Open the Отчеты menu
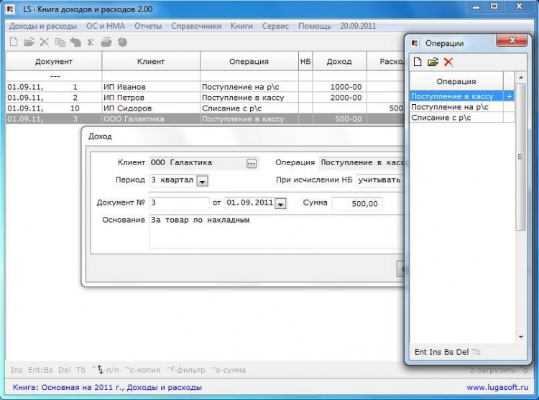The height and width of the screenshot is (400, 539). point(148,26)
